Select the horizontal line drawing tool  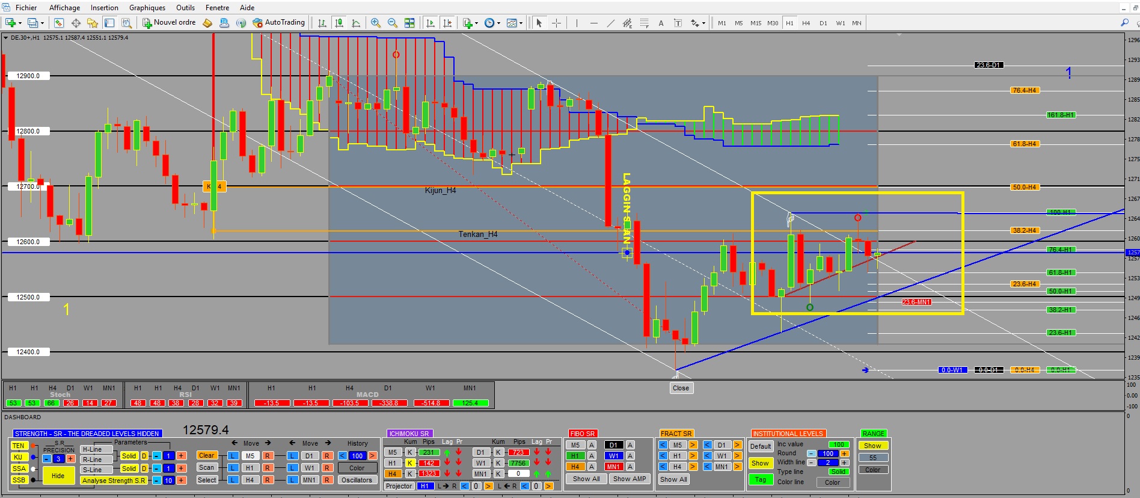[x=594, y=23]
